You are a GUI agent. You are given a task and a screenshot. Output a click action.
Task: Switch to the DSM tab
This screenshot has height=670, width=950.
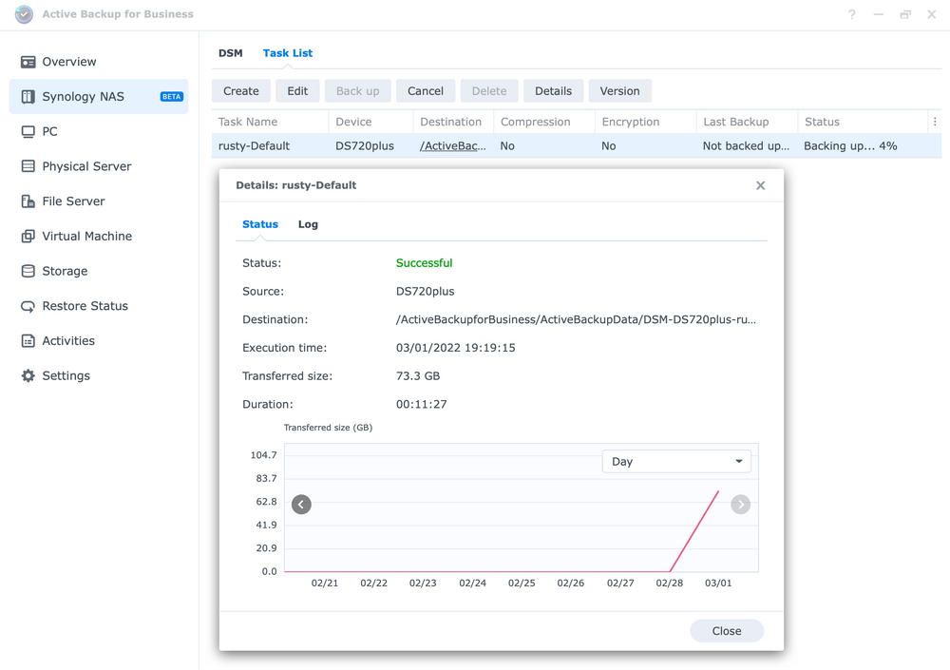click(x=230, y=53)
